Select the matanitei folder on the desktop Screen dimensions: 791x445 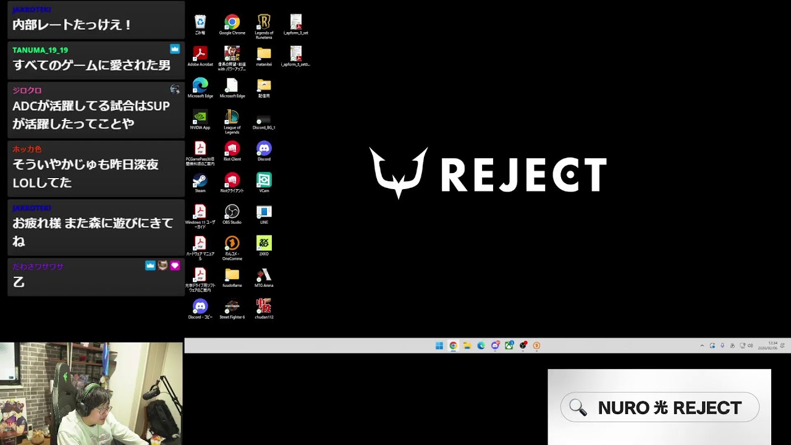pos(264,56)
